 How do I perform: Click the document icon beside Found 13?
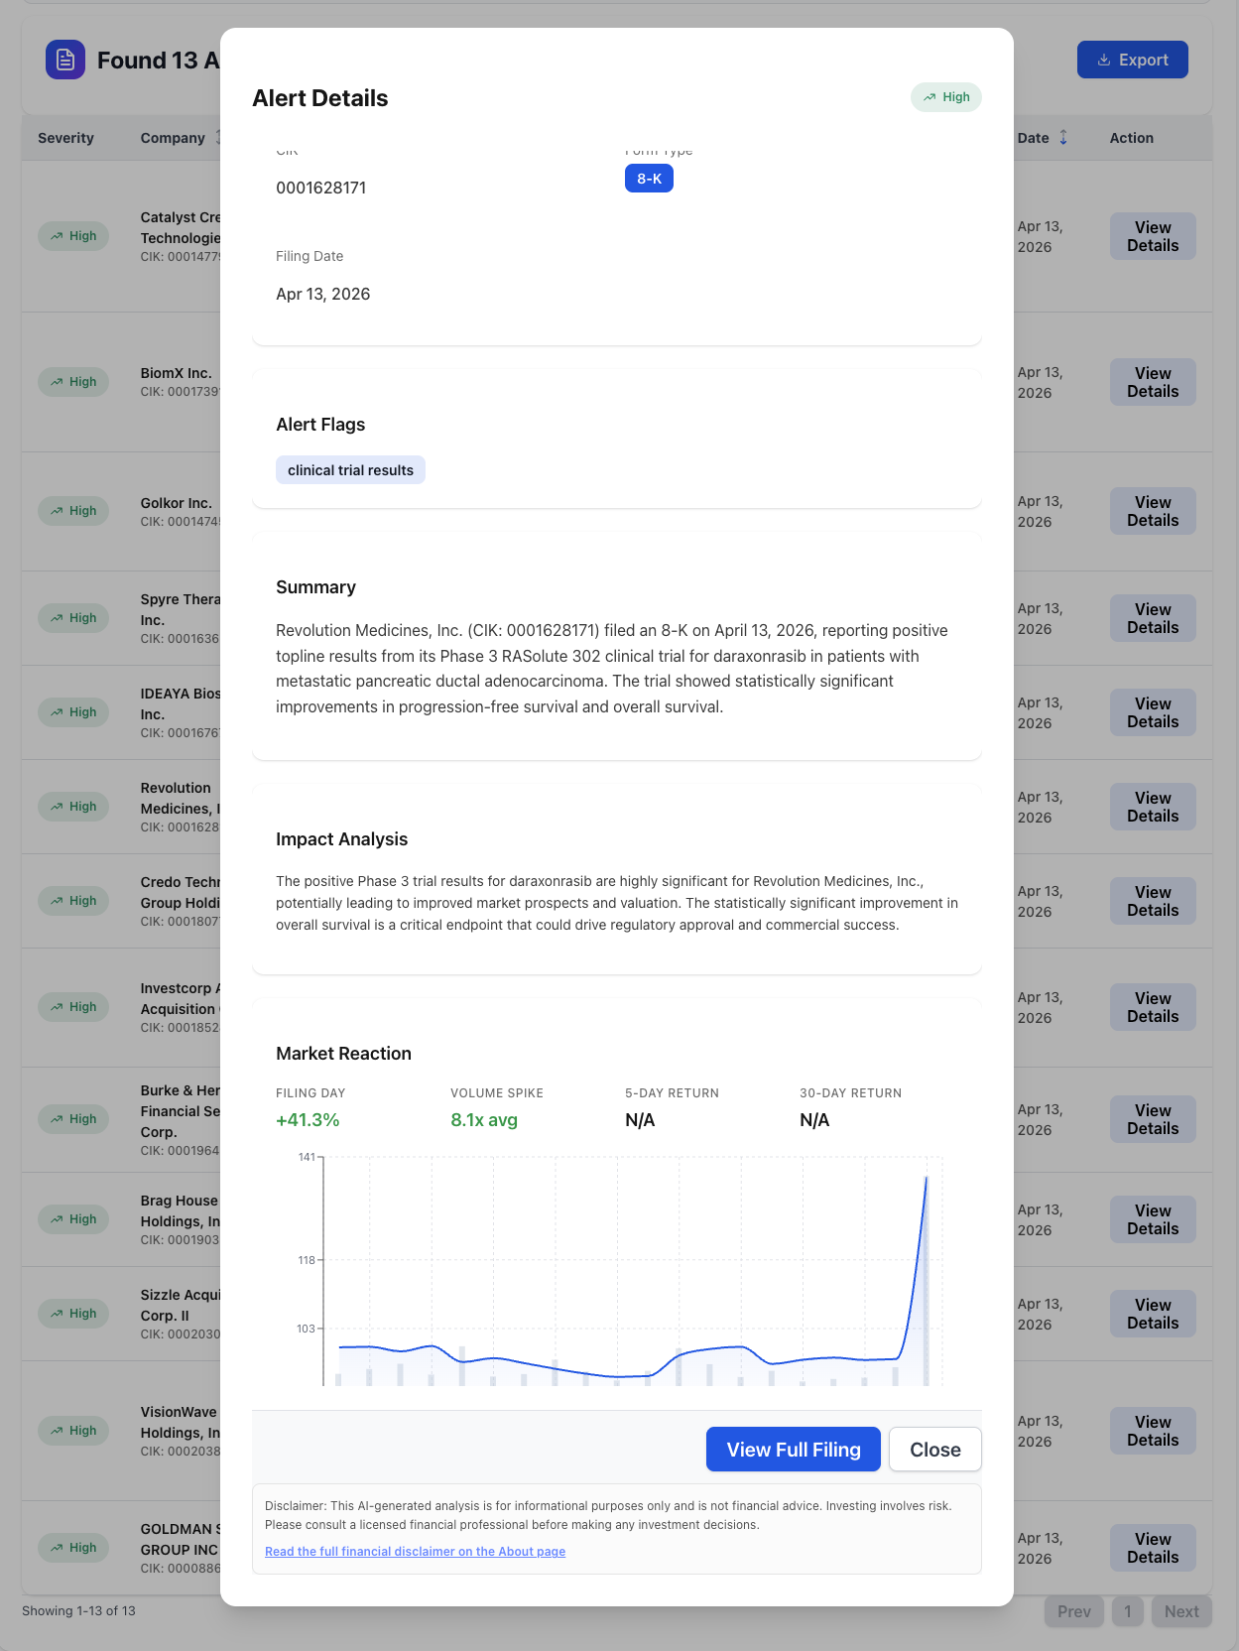click(65, 60)
